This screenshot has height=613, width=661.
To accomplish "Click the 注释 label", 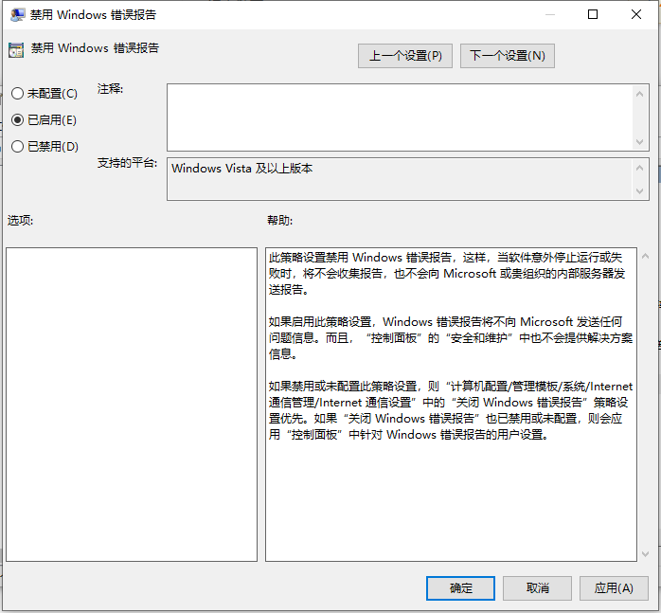I will coord(110,89).
